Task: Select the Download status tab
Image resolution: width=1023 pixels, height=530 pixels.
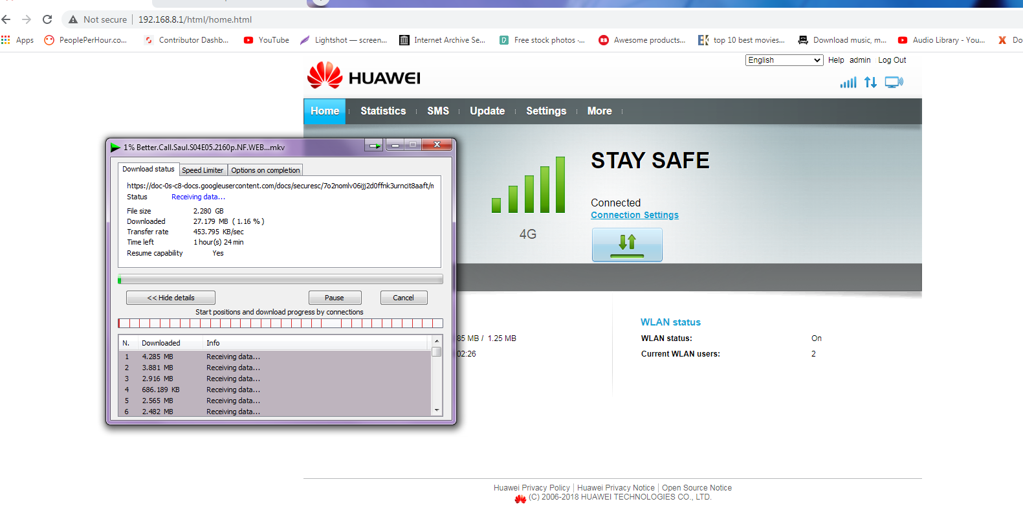Action: click(148, 169)
